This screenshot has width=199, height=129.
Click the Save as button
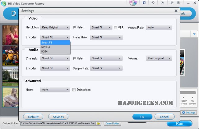pyautogui.click(x=58, y=117)
